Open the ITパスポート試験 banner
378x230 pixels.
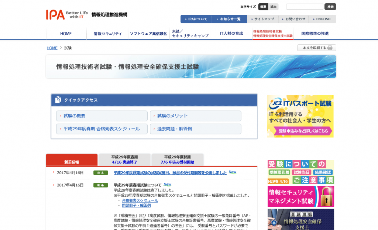300,116
